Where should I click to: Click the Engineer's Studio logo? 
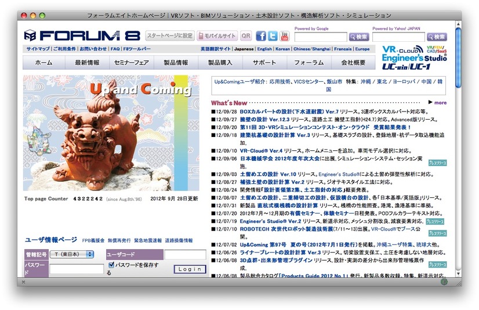414,58
